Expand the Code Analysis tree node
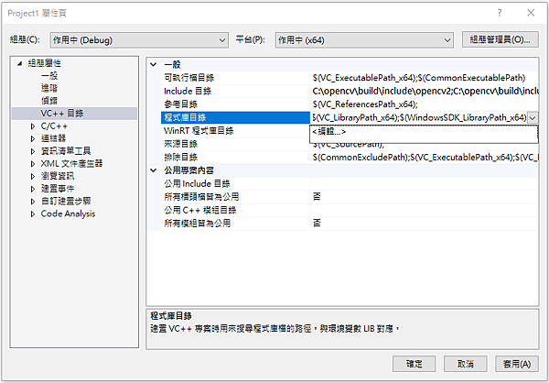 (x=33, y=213)
